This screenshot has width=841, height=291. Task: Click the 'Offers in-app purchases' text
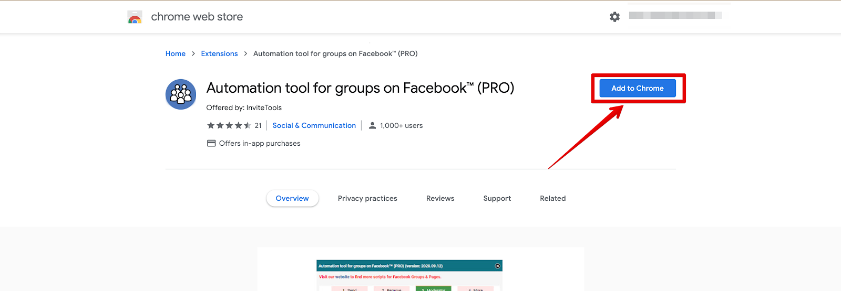[260, 143]
